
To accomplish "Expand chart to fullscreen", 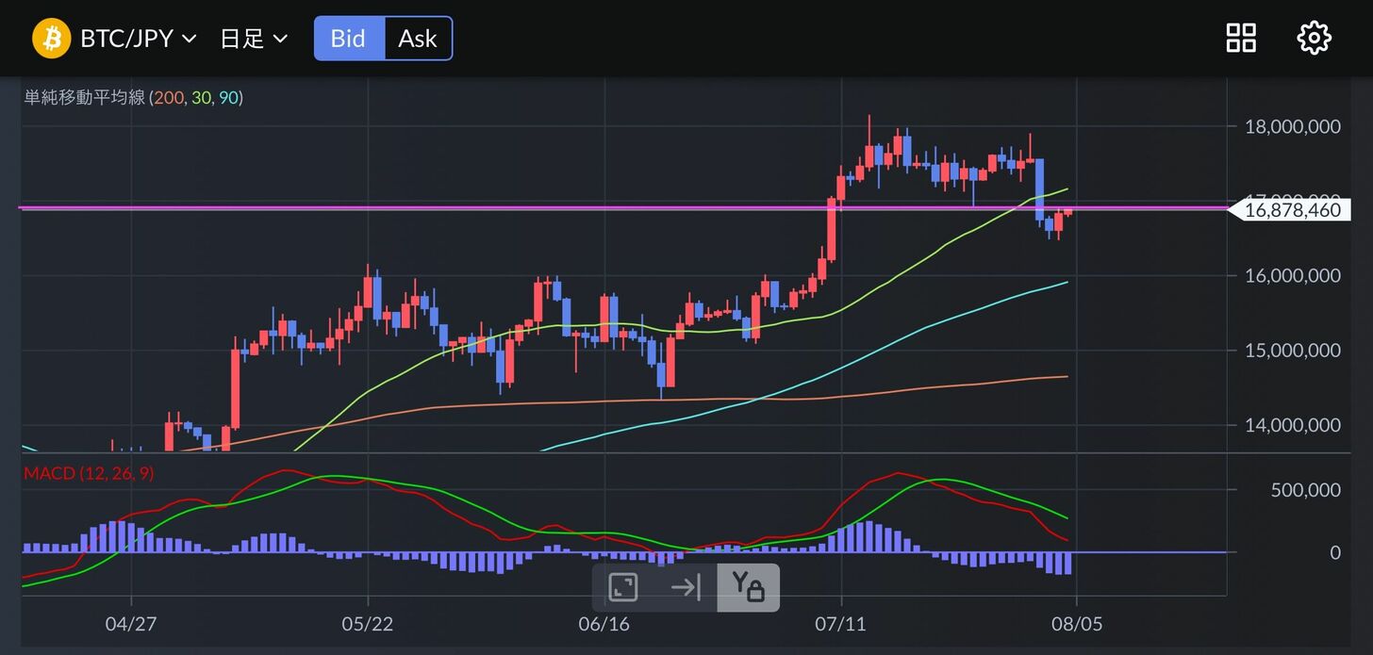I will 622,587.
